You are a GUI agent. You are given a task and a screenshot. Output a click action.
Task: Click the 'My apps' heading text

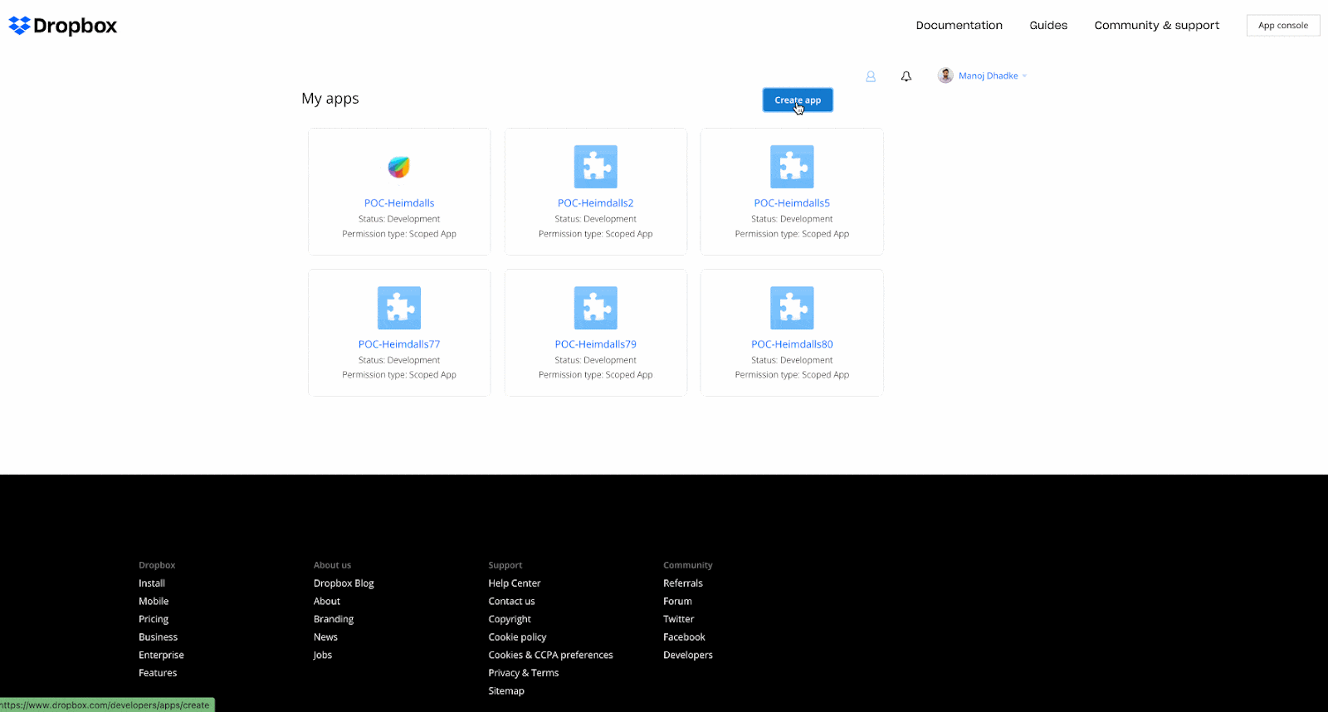330,99
